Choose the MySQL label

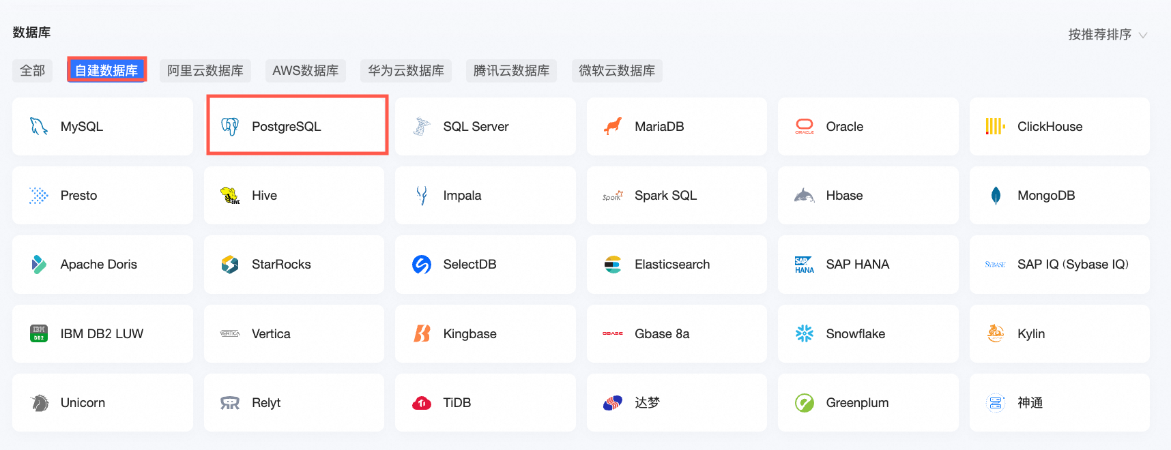click(x=82, y=126)
